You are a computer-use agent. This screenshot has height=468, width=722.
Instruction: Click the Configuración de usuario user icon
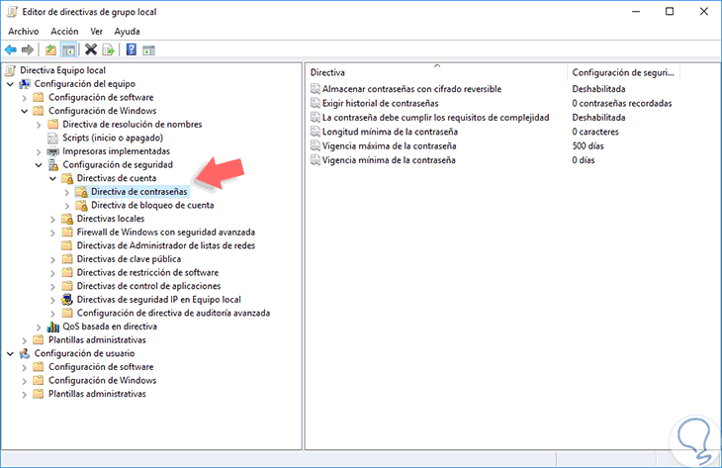[x=25, y=354]
